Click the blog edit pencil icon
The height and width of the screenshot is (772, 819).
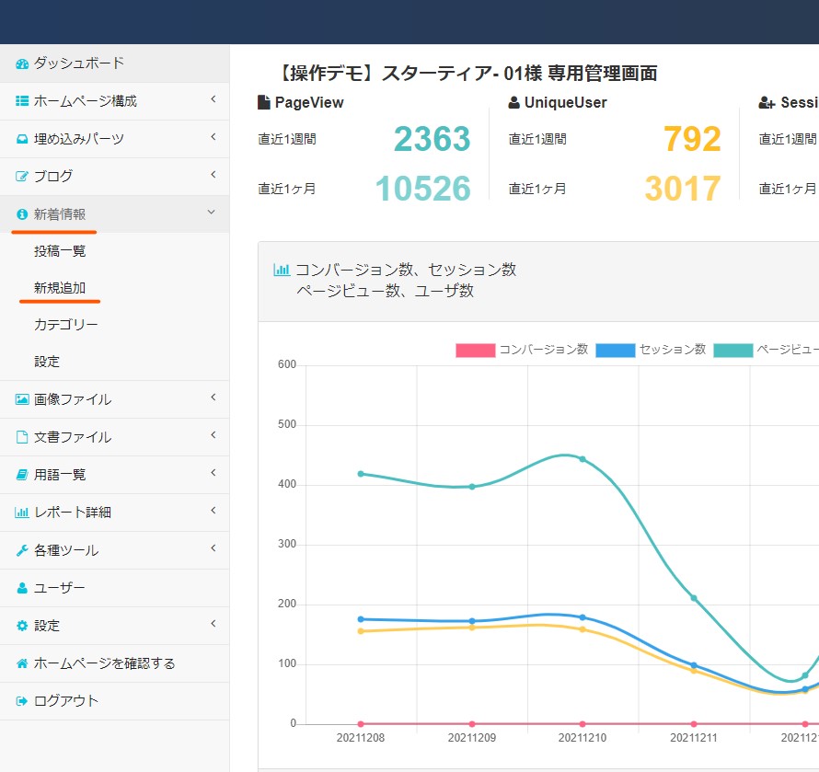pyautogui.click(x=22, y=176)
